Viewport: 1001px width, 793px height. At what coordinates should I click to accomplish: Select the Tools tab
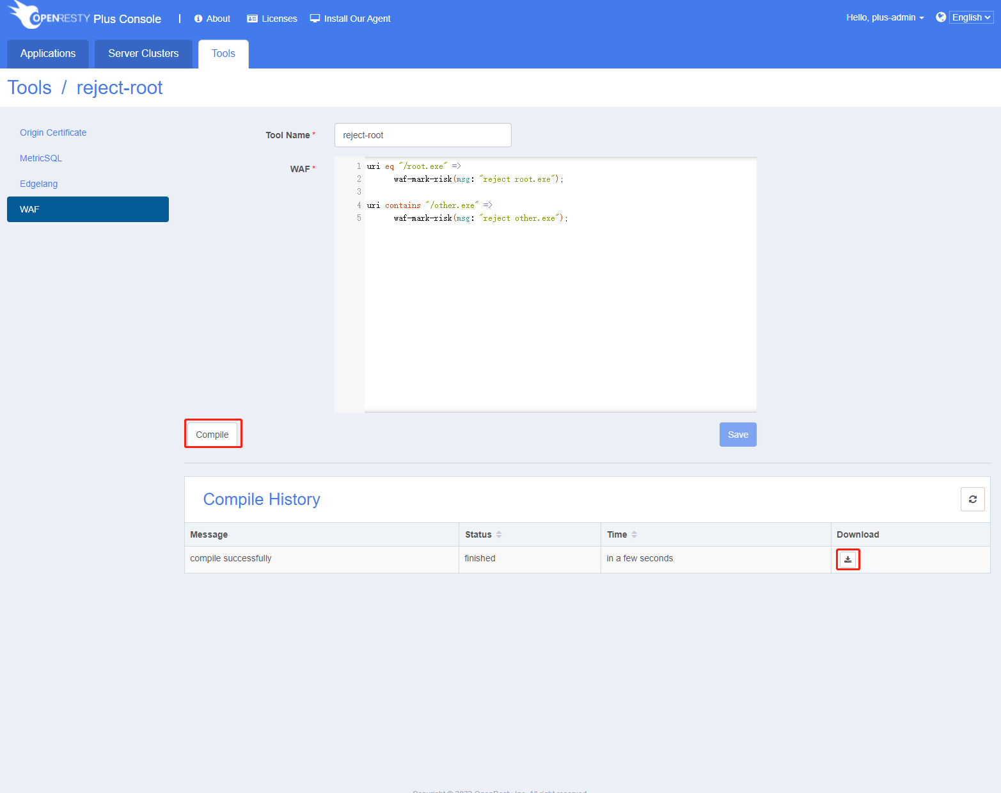point(223,54)
